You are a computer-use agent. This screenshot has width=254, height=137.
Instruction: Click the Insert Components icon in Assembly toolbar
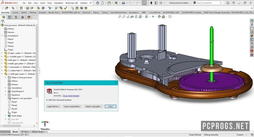coord(7,8)
